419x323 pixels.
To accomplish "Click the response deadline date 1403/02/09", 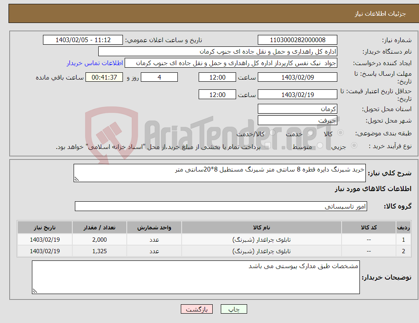I will tap(297, 77).
